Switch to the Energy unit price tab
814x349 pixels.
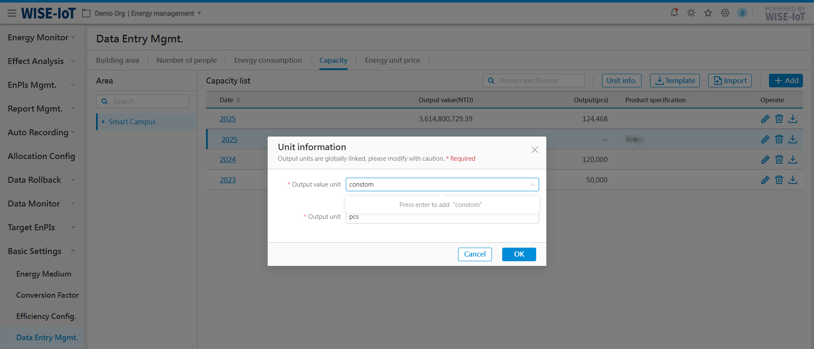(x=392, y=60)
